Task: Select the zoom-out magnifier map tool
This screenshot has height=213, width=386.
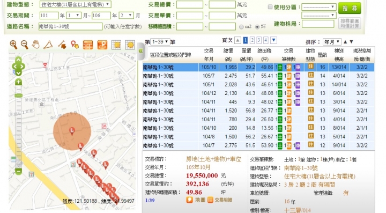Action: pos(24,45)
